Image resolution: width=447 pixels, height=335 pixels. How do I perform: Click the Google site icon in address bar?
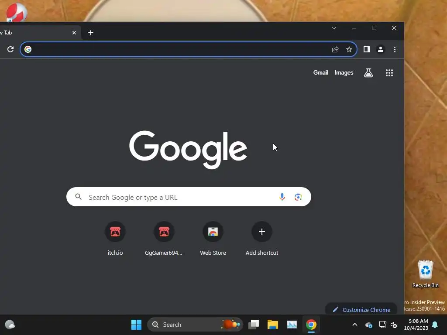click(28, 49)
